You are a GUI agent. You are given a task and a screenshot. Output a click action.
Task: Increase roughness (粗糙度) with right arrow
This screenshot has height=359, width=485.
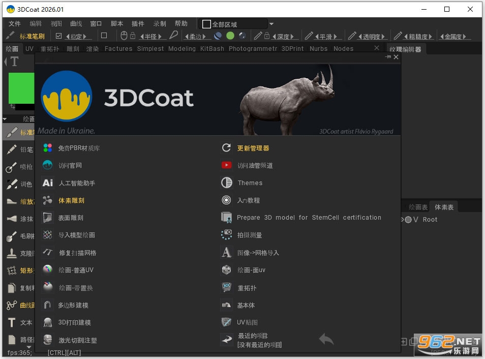click(431, 37)
